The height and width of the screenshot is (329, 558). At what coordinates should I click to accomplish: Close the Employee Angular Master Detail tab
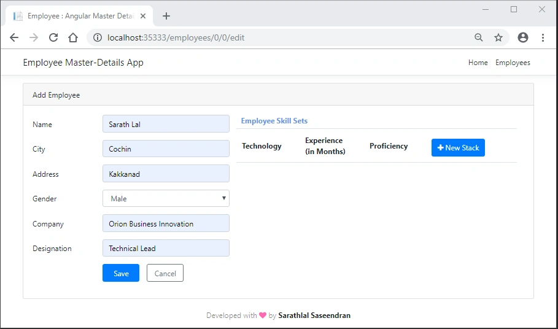(142, 16)
